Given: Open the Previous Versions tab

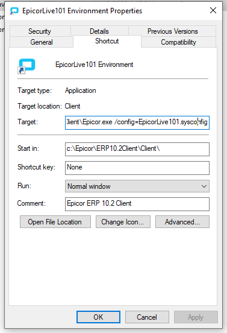Looking at the screenshot, I should pyautogui.click(x=172, y=31).
